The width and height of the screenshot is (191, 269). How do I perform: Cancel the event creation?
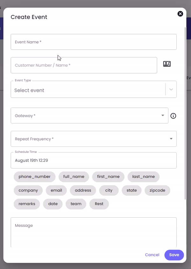pyautogui.click(x=152, y=255)
